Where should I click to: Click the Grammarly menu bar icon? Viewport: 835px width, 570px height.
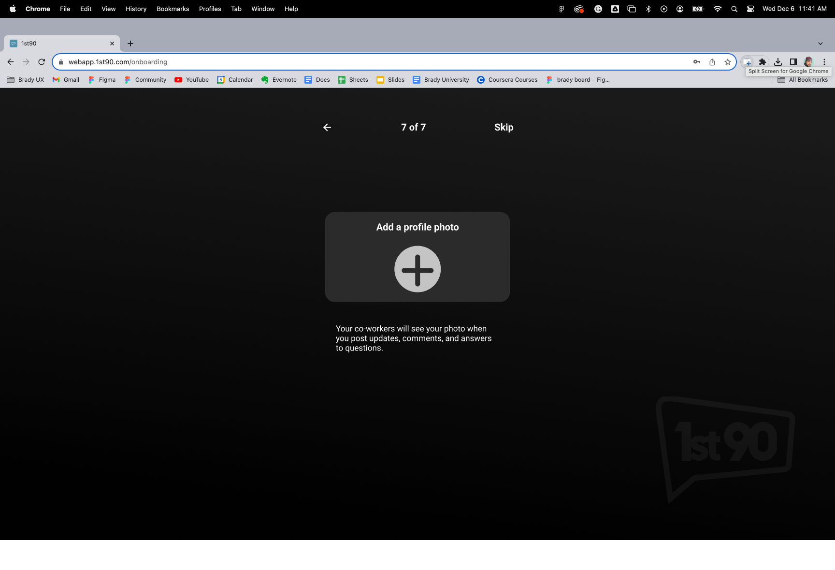click(x=598, y=9)
